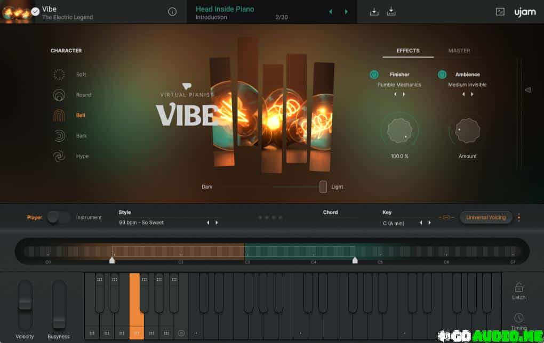Click the left key range marker
Viewport: 544px width, 343px height.
coord(112,260)
